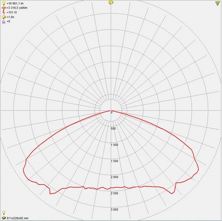The image size is (222, 221).
Task: Click the yellow circular icon at top center
Action: point(111,2)
